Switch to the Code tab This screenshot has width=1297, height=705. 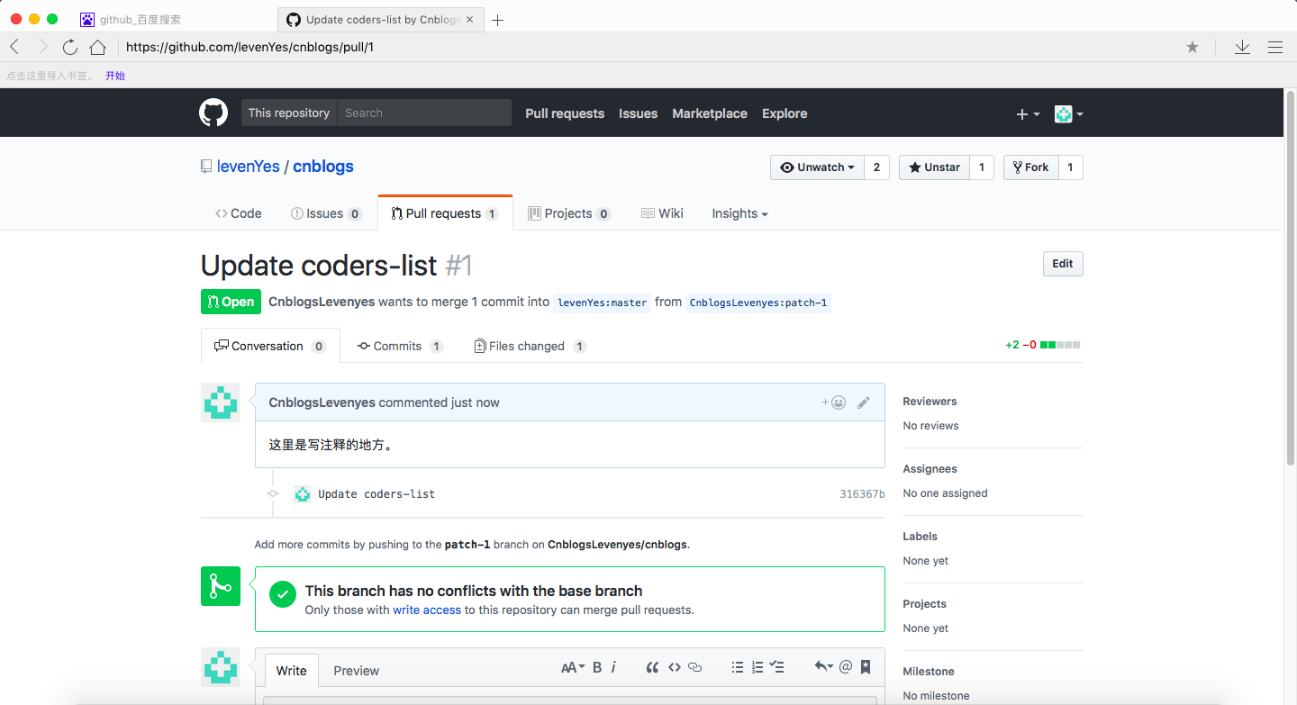coord(239,213)
